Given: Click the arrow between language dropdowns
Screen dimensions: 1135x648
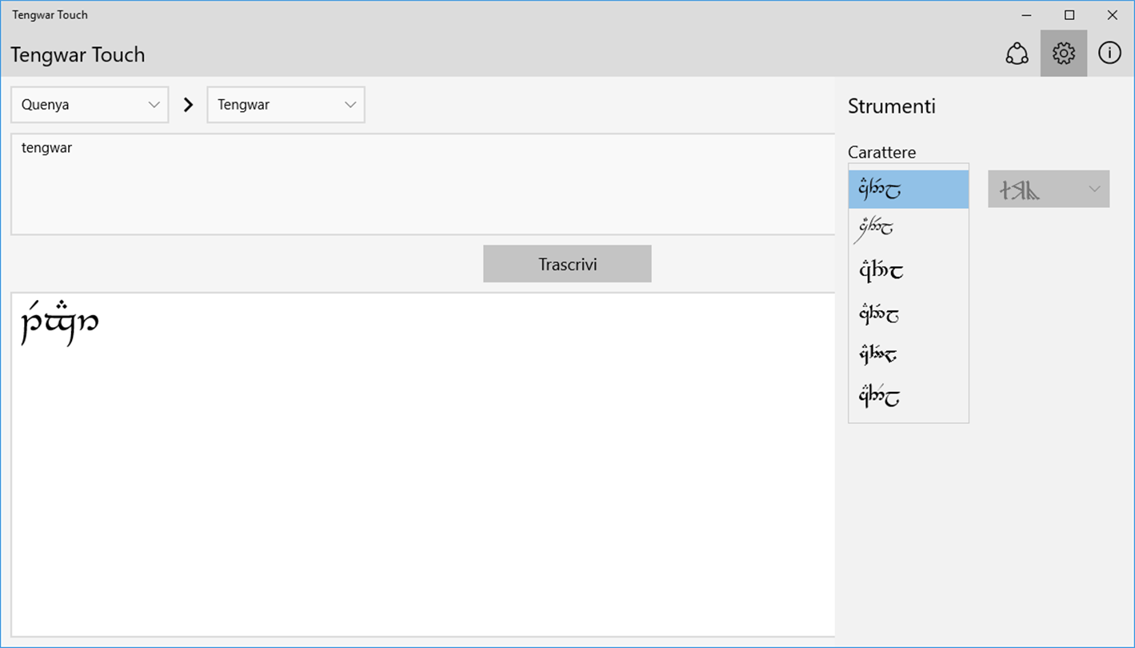Looking at the screenshot, I should point(189,105).
